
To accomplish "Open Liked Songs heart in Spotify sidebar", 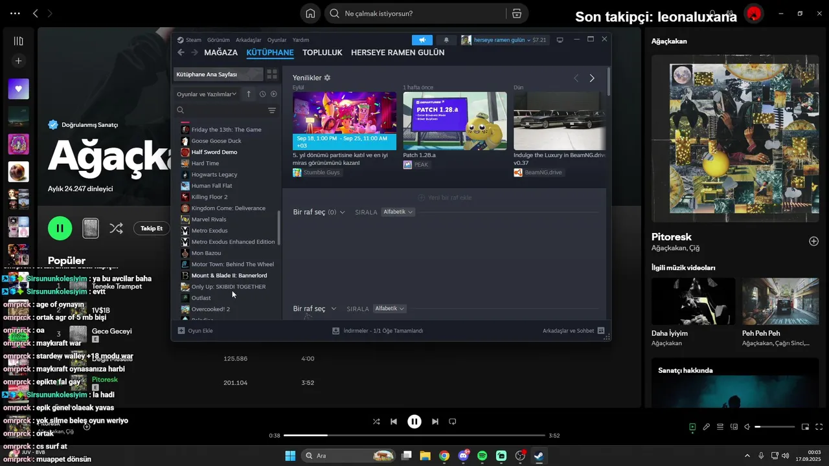I will coord(18,89).
